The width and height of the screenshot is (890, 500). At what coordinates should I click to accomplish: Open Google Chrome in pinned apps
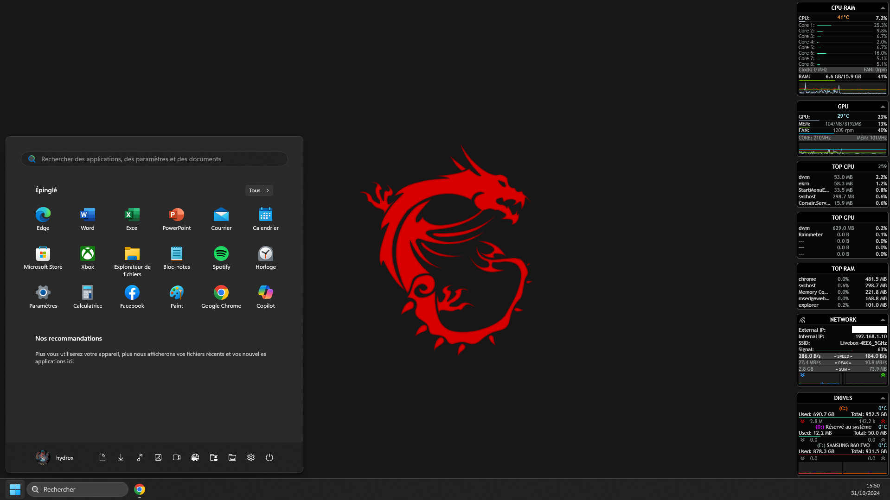click(221, 297)
